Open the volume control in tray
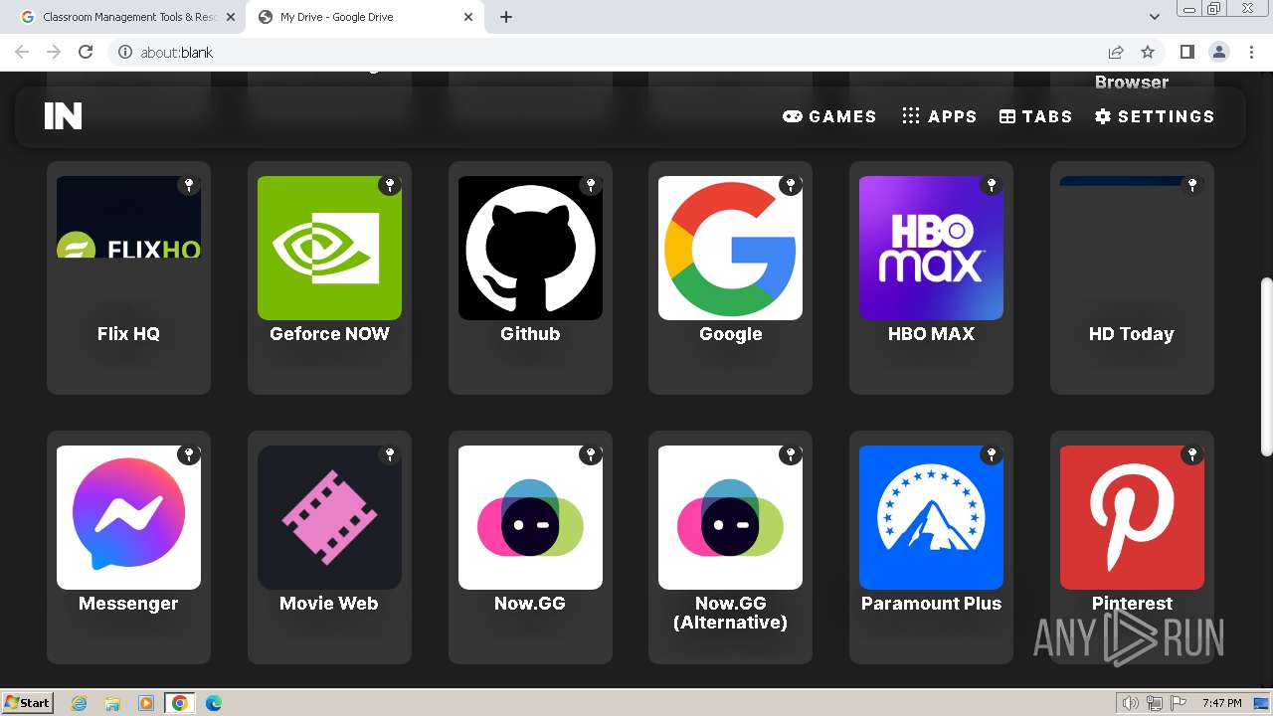This screenshot has width=1273, height=716. click(x=1131, y=703)
